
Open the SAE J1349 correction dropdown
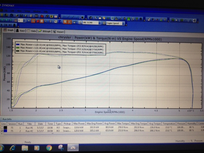(99, 23)
